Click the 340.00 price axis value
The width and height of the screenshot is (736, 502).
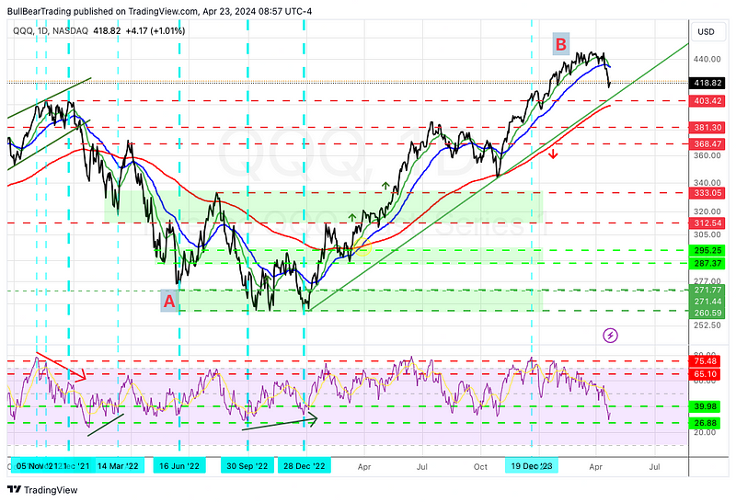coord(707,183)
